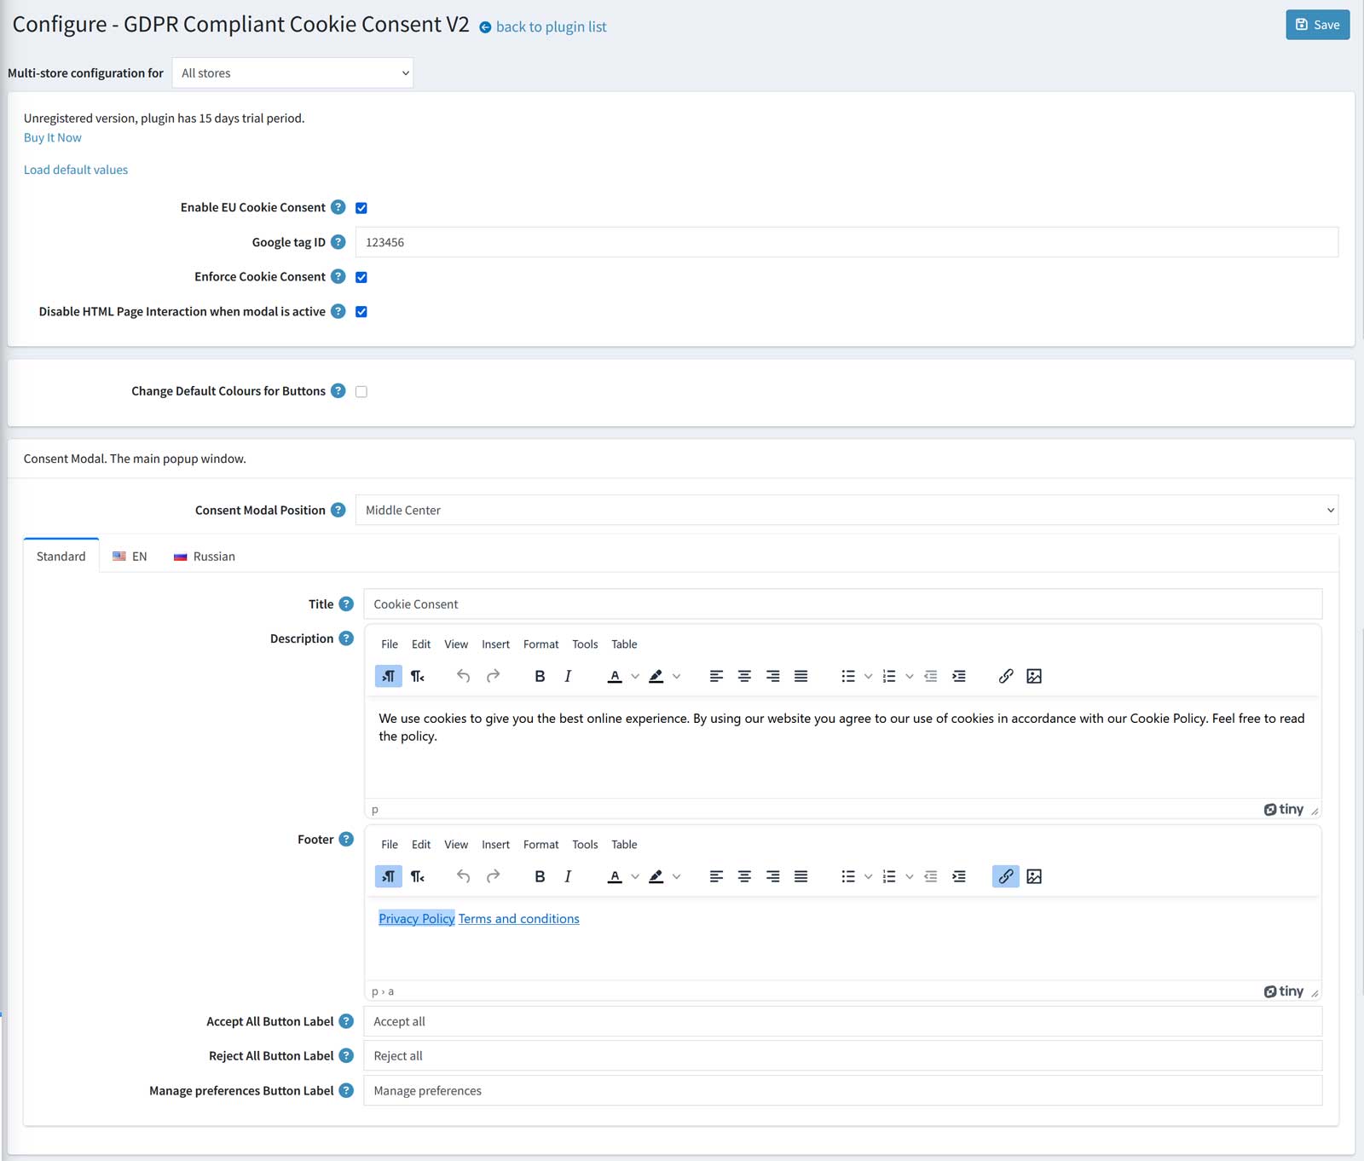Increase indent in Description editor

click(959, 676)
